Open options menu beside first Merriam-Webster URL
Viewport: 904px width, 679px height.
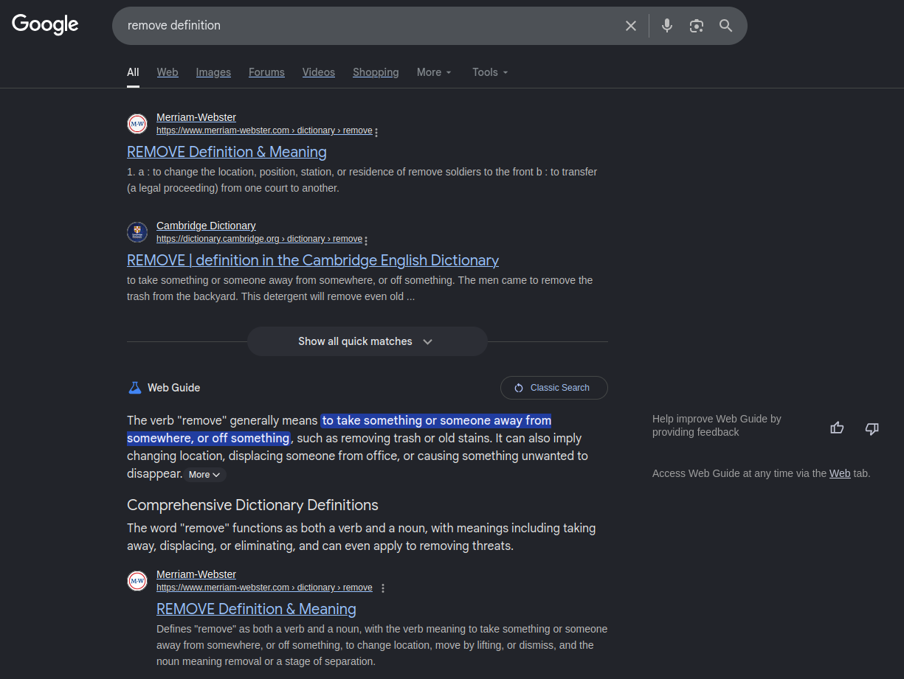376,133
